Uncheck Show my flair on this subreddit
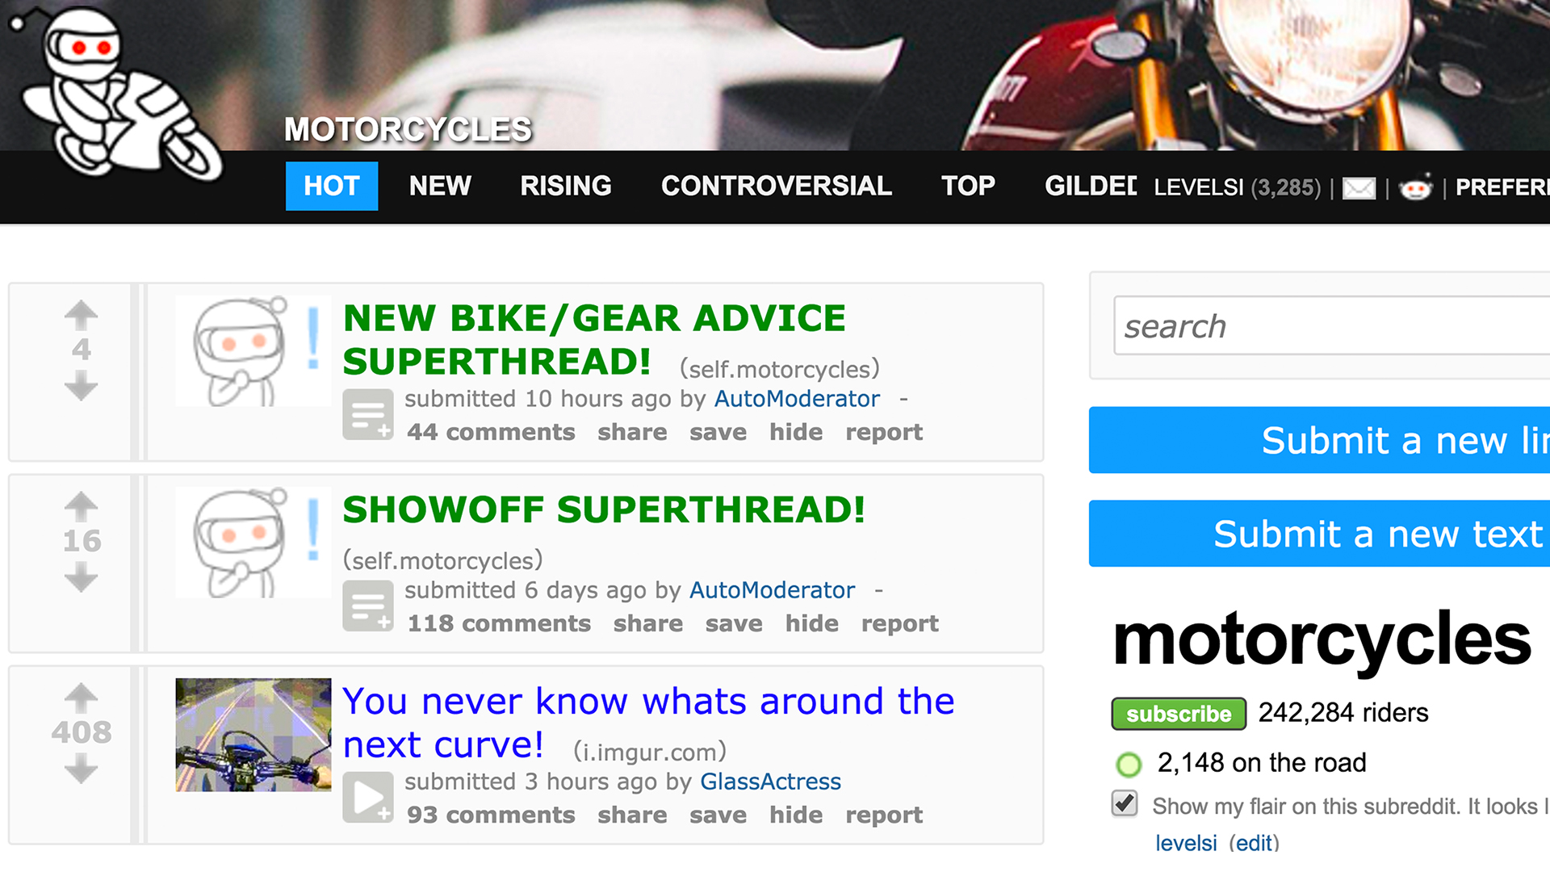 click(x=1125, y=803)
